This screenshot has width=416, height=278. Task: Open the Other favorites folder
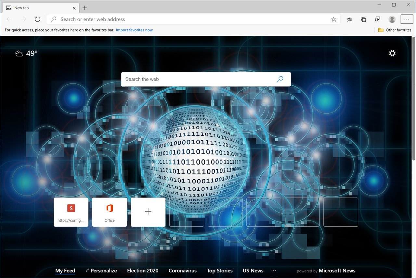pos(395,30)
